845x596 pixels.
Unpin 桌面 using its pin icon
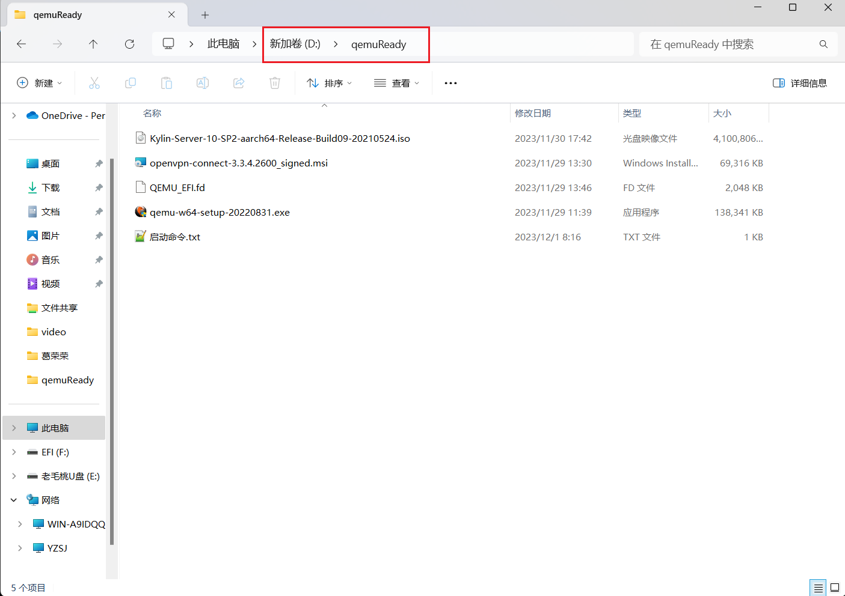(99, 163)
